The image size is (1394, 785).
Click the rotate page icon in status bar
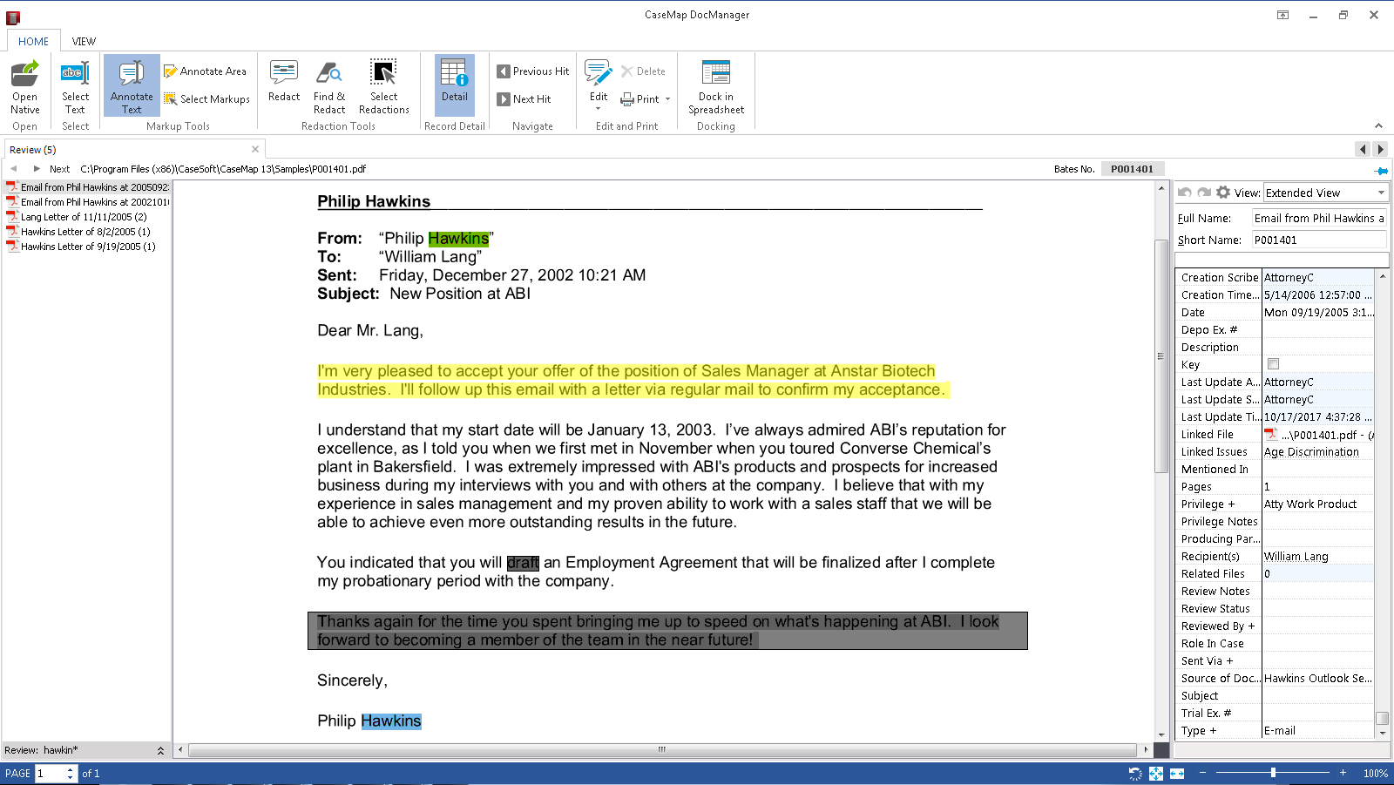click(1135, 774)
